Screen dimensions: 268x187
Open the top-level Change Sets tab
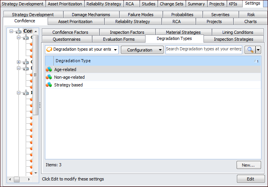172,4
